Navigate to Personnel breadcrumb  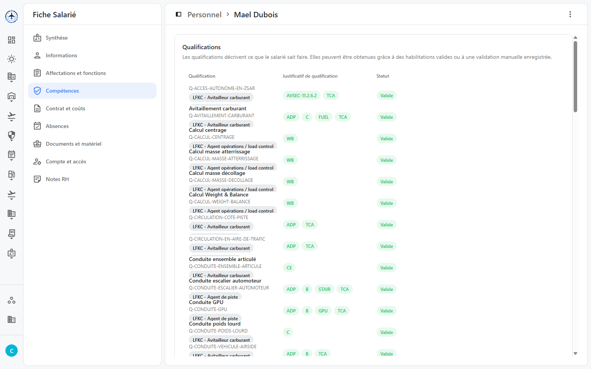click(204, 15)
